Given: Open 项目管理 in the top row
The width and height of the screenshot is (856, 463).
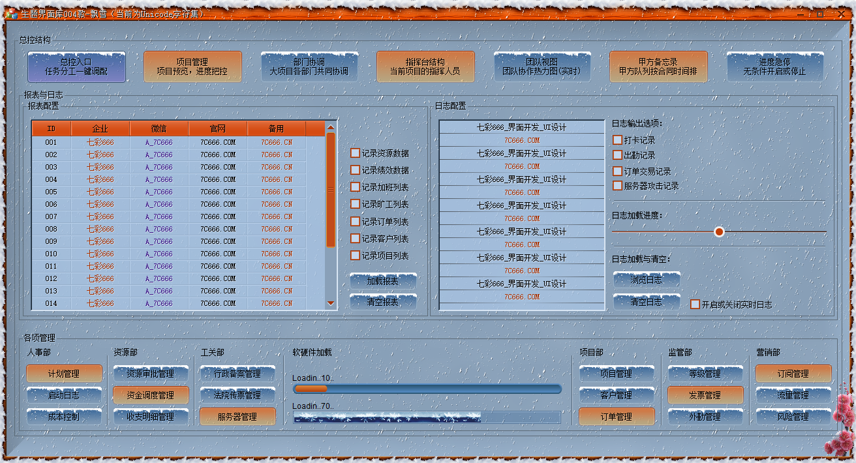Looking at the screenshot, I should 192,67.
